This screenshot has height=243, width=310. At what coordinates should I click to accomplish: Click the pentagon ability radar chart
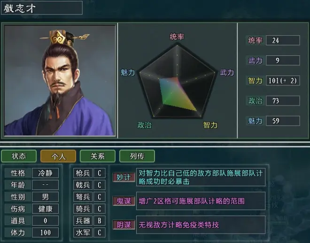coord(177,81)
